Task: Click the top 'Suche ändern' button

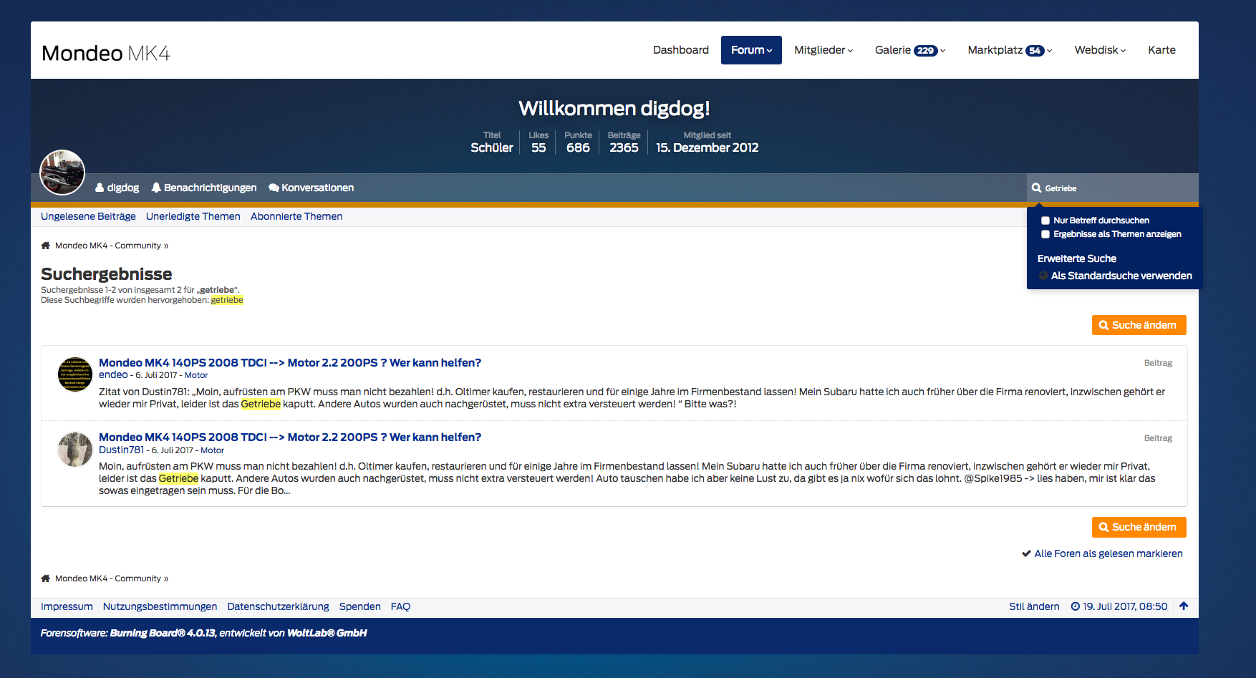Action: [1139, 325]
